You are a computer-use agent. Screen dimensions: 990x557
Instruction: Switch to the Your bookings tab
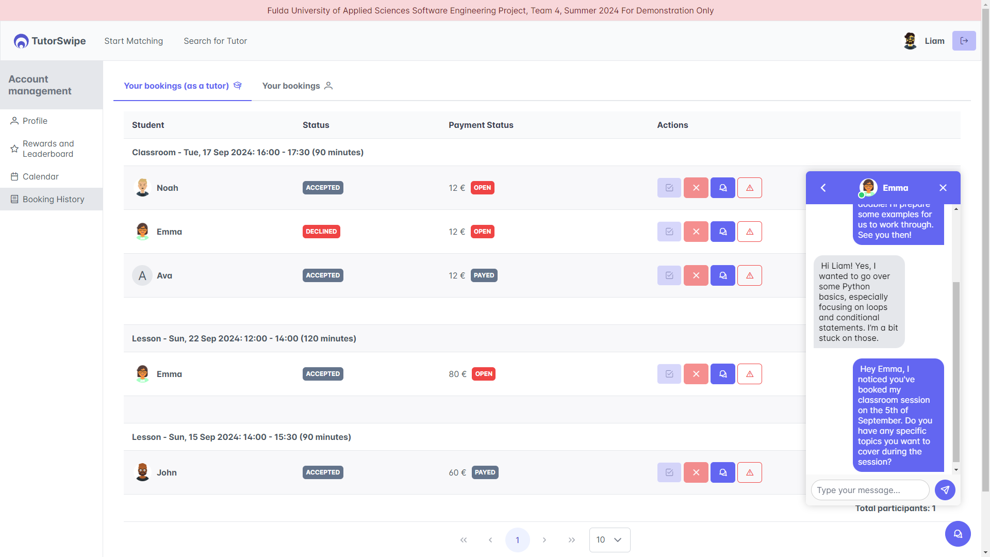(297, 86)
